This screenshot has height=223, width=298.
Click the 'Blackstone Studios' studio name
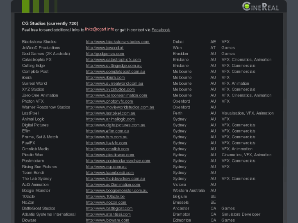point(39,42)
